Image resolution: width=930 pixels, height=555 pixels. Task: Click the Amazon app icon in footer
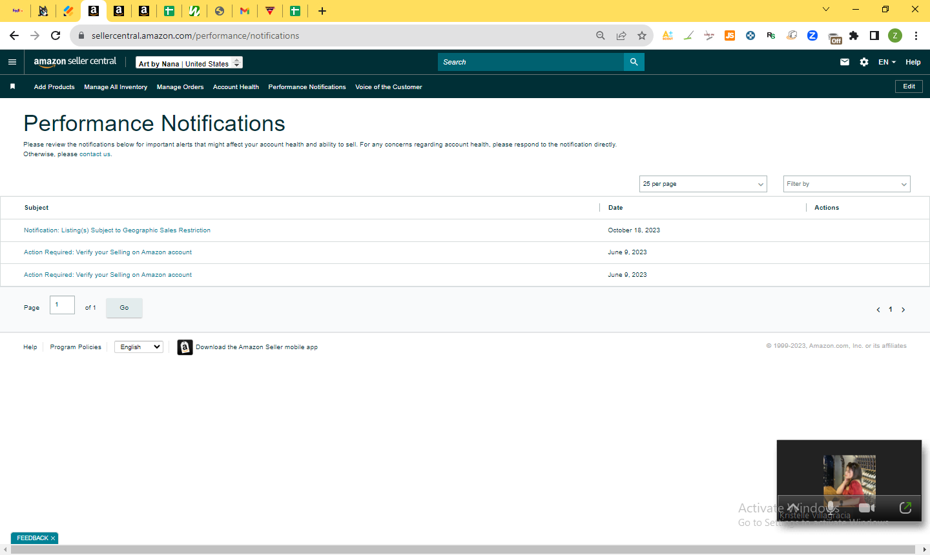point(185,347)
